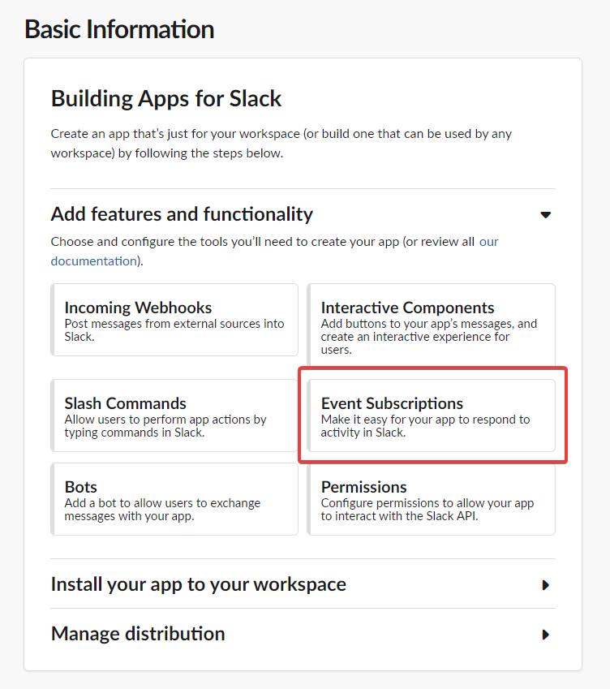This screenshot has height=689, width=610.
Task: Click the 'documentation' link
Action: [93, 261]
